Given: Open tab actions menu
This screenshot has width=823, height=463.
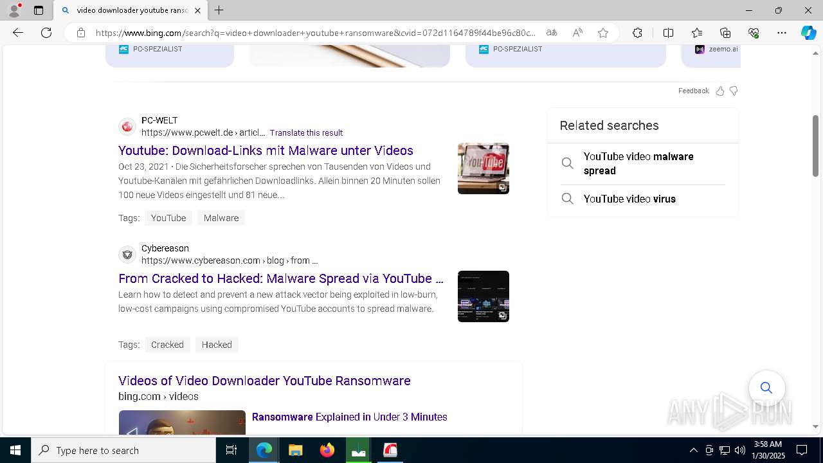Looking at the screenshot, I should [x=39, y=10].
